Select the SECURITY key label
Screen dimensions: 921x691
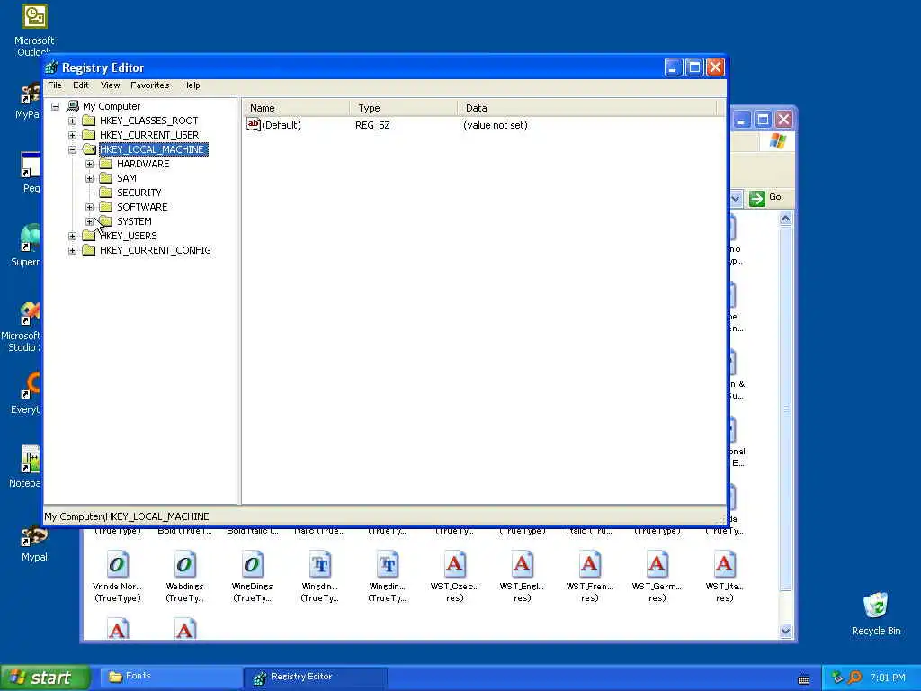pos(139,193)
